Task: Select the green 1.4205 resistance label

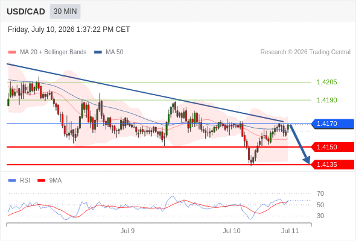Action: [x=326, y=83]
